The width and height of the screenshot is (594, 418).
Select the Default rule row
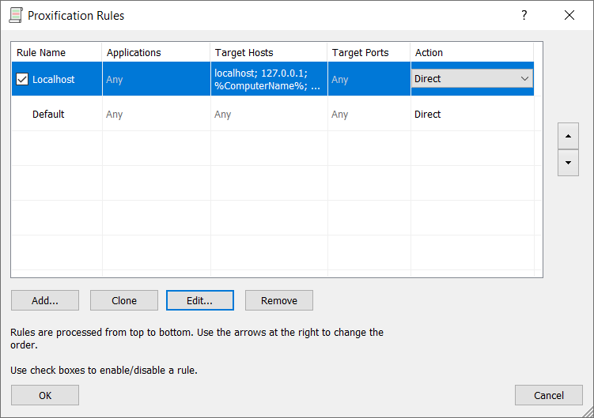click(x=48, y=115)
